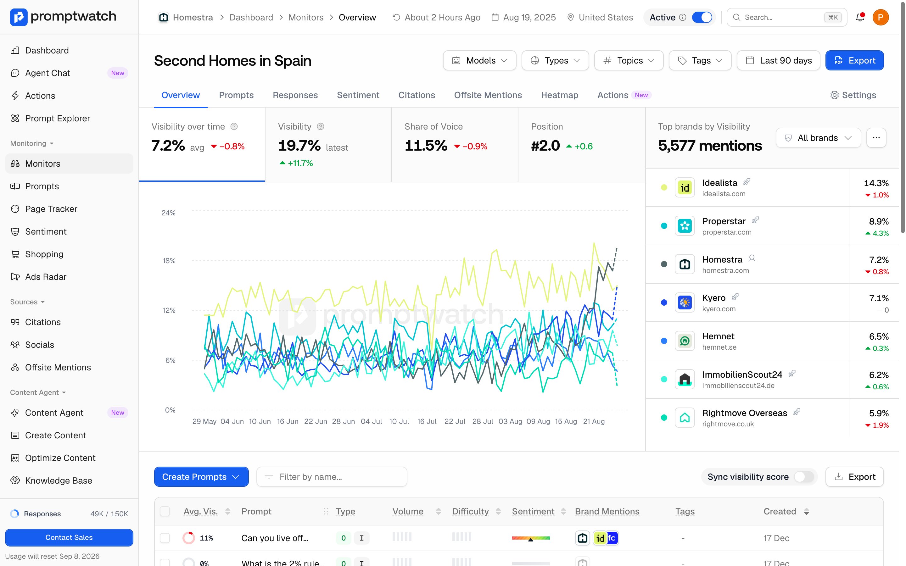Click the Homestra mention badge in first prompt row
906x566 pixels.
click(x=583, y=538)
